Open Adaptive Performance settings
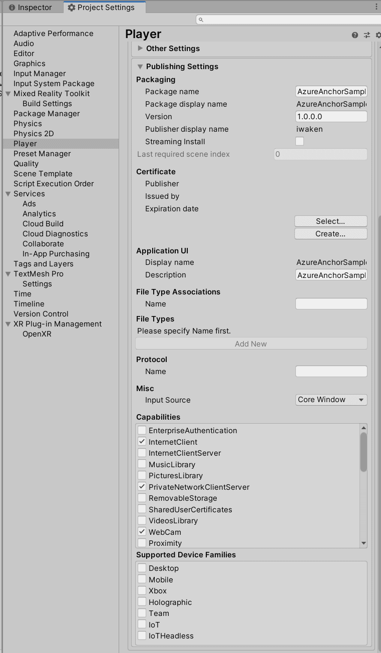Screen dimensions: 381x653 [54, 34]
